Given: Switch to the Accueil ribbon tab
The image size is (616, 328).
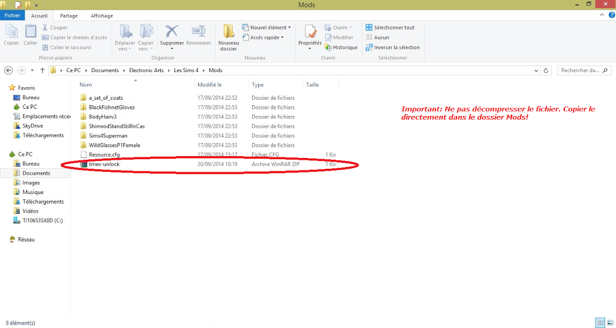Looking at the screenshot, I should coord(39,16).
